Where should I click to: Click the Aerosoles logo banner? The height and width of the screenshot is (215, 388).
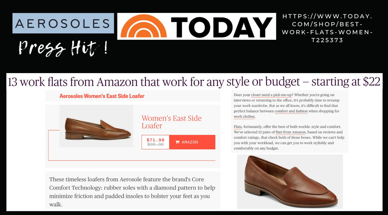click(x=63, y=23)
